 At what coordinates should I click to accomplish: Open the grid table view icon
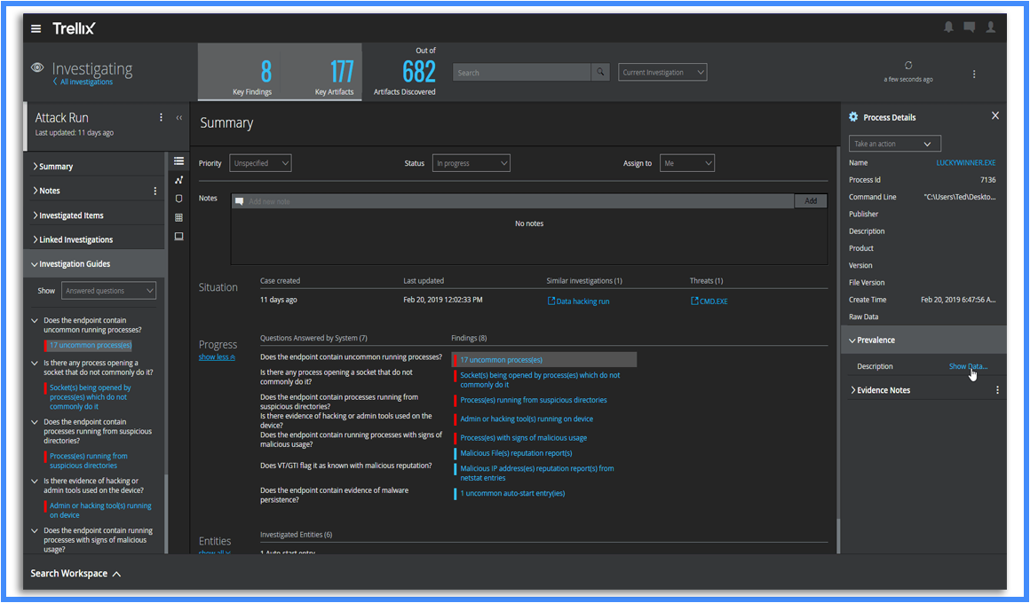click(x=178, y=217)
